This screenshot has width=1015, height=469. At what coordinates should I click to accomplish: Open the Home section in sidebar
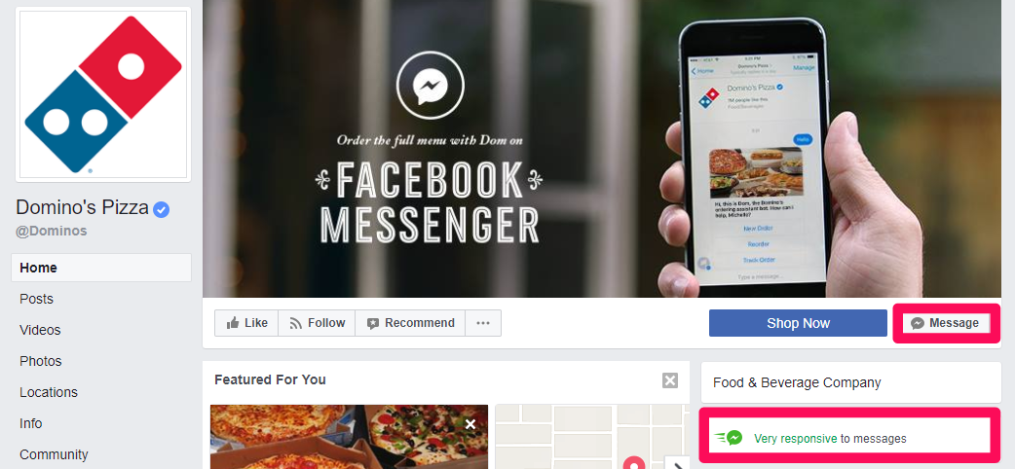[x=101, y=268]
